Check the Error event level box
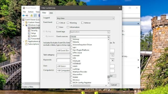 click(57, 27)
